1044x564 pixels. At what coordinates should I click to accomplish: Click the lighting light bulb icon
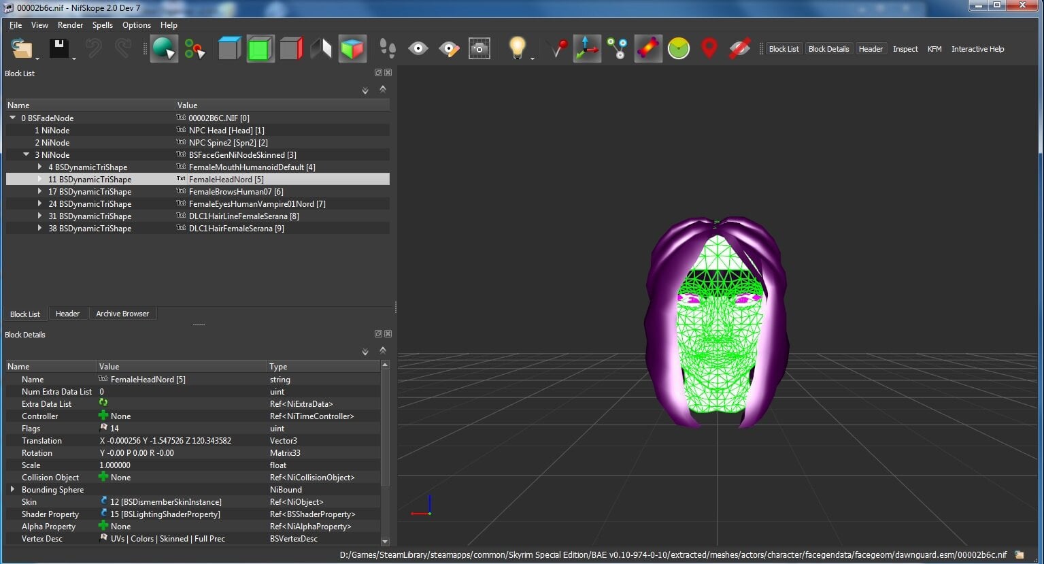point(518,49)
